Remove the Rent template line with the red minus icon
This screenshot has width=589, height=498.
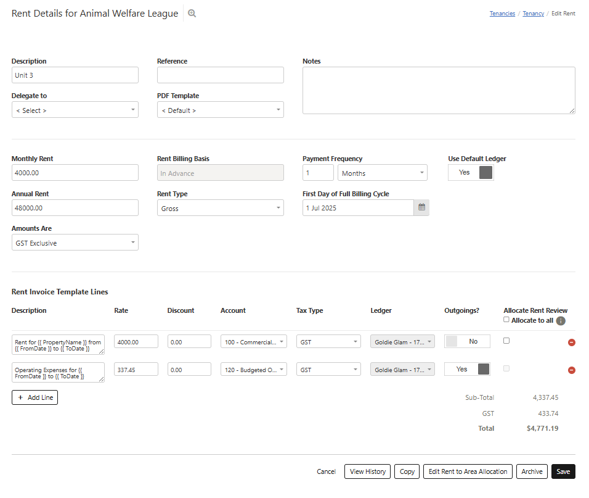571,342
